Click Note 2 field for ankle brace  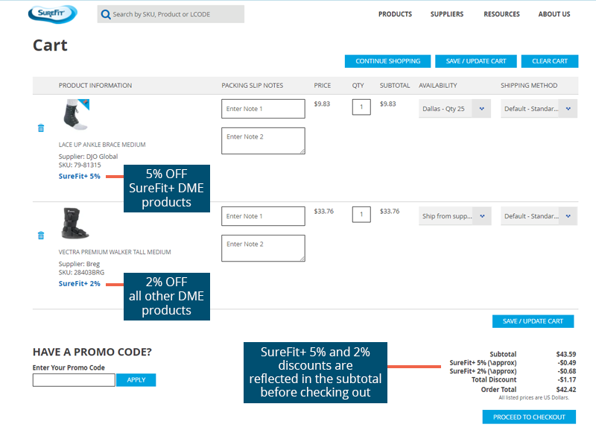[263, 141]
